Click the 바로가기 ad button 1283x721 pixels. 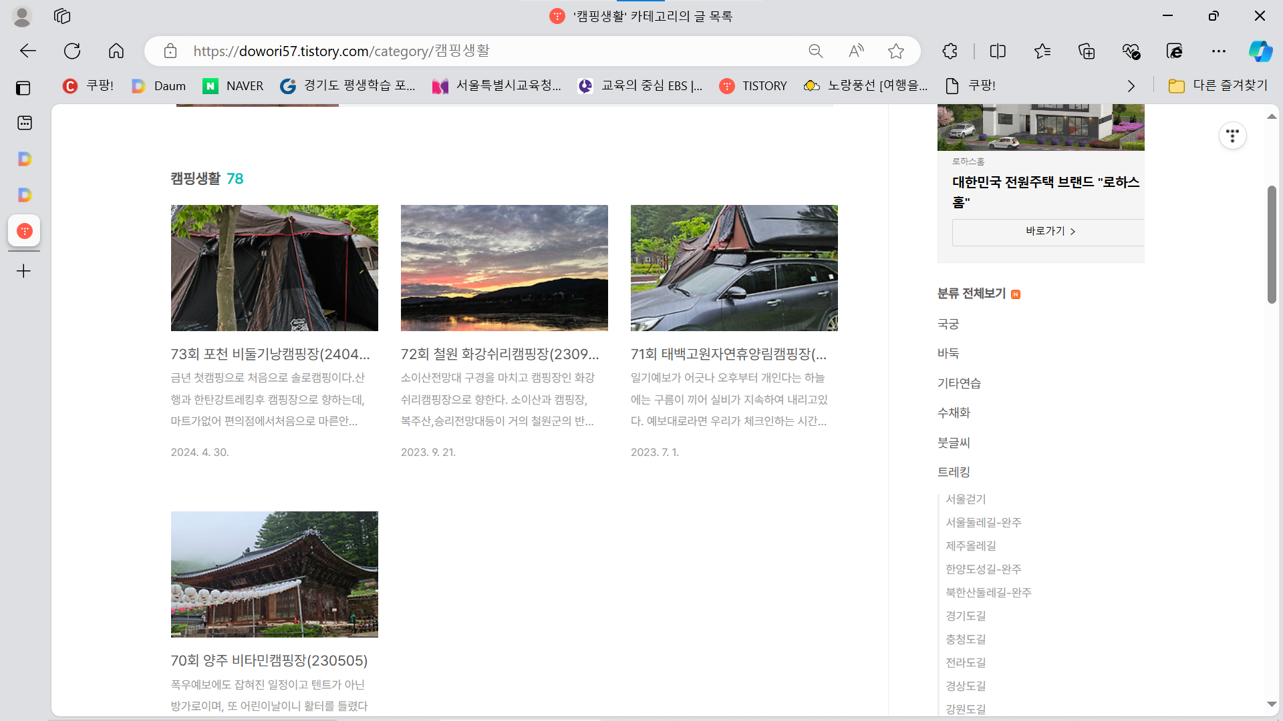(x=1050, y=231)
